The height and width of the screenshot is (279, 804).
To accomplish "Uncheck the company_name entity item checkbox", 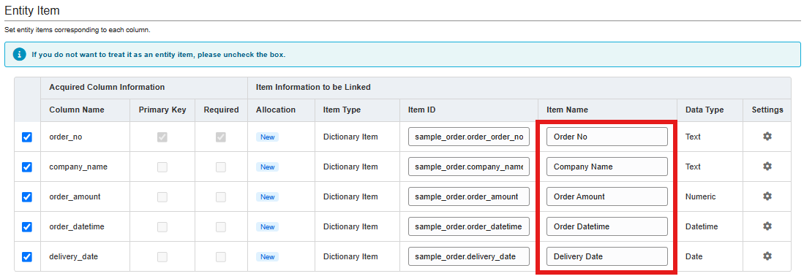I will click(x=27, y=167).
